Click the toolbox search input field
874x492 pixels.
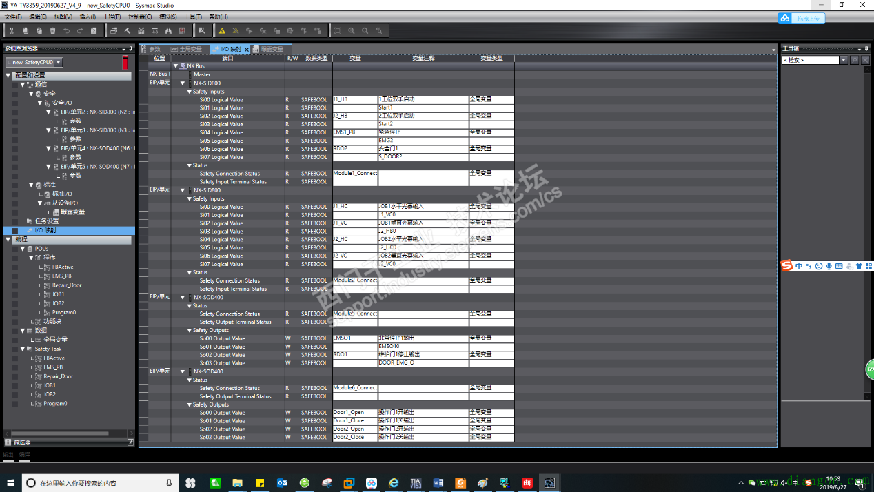pos(810,61)
